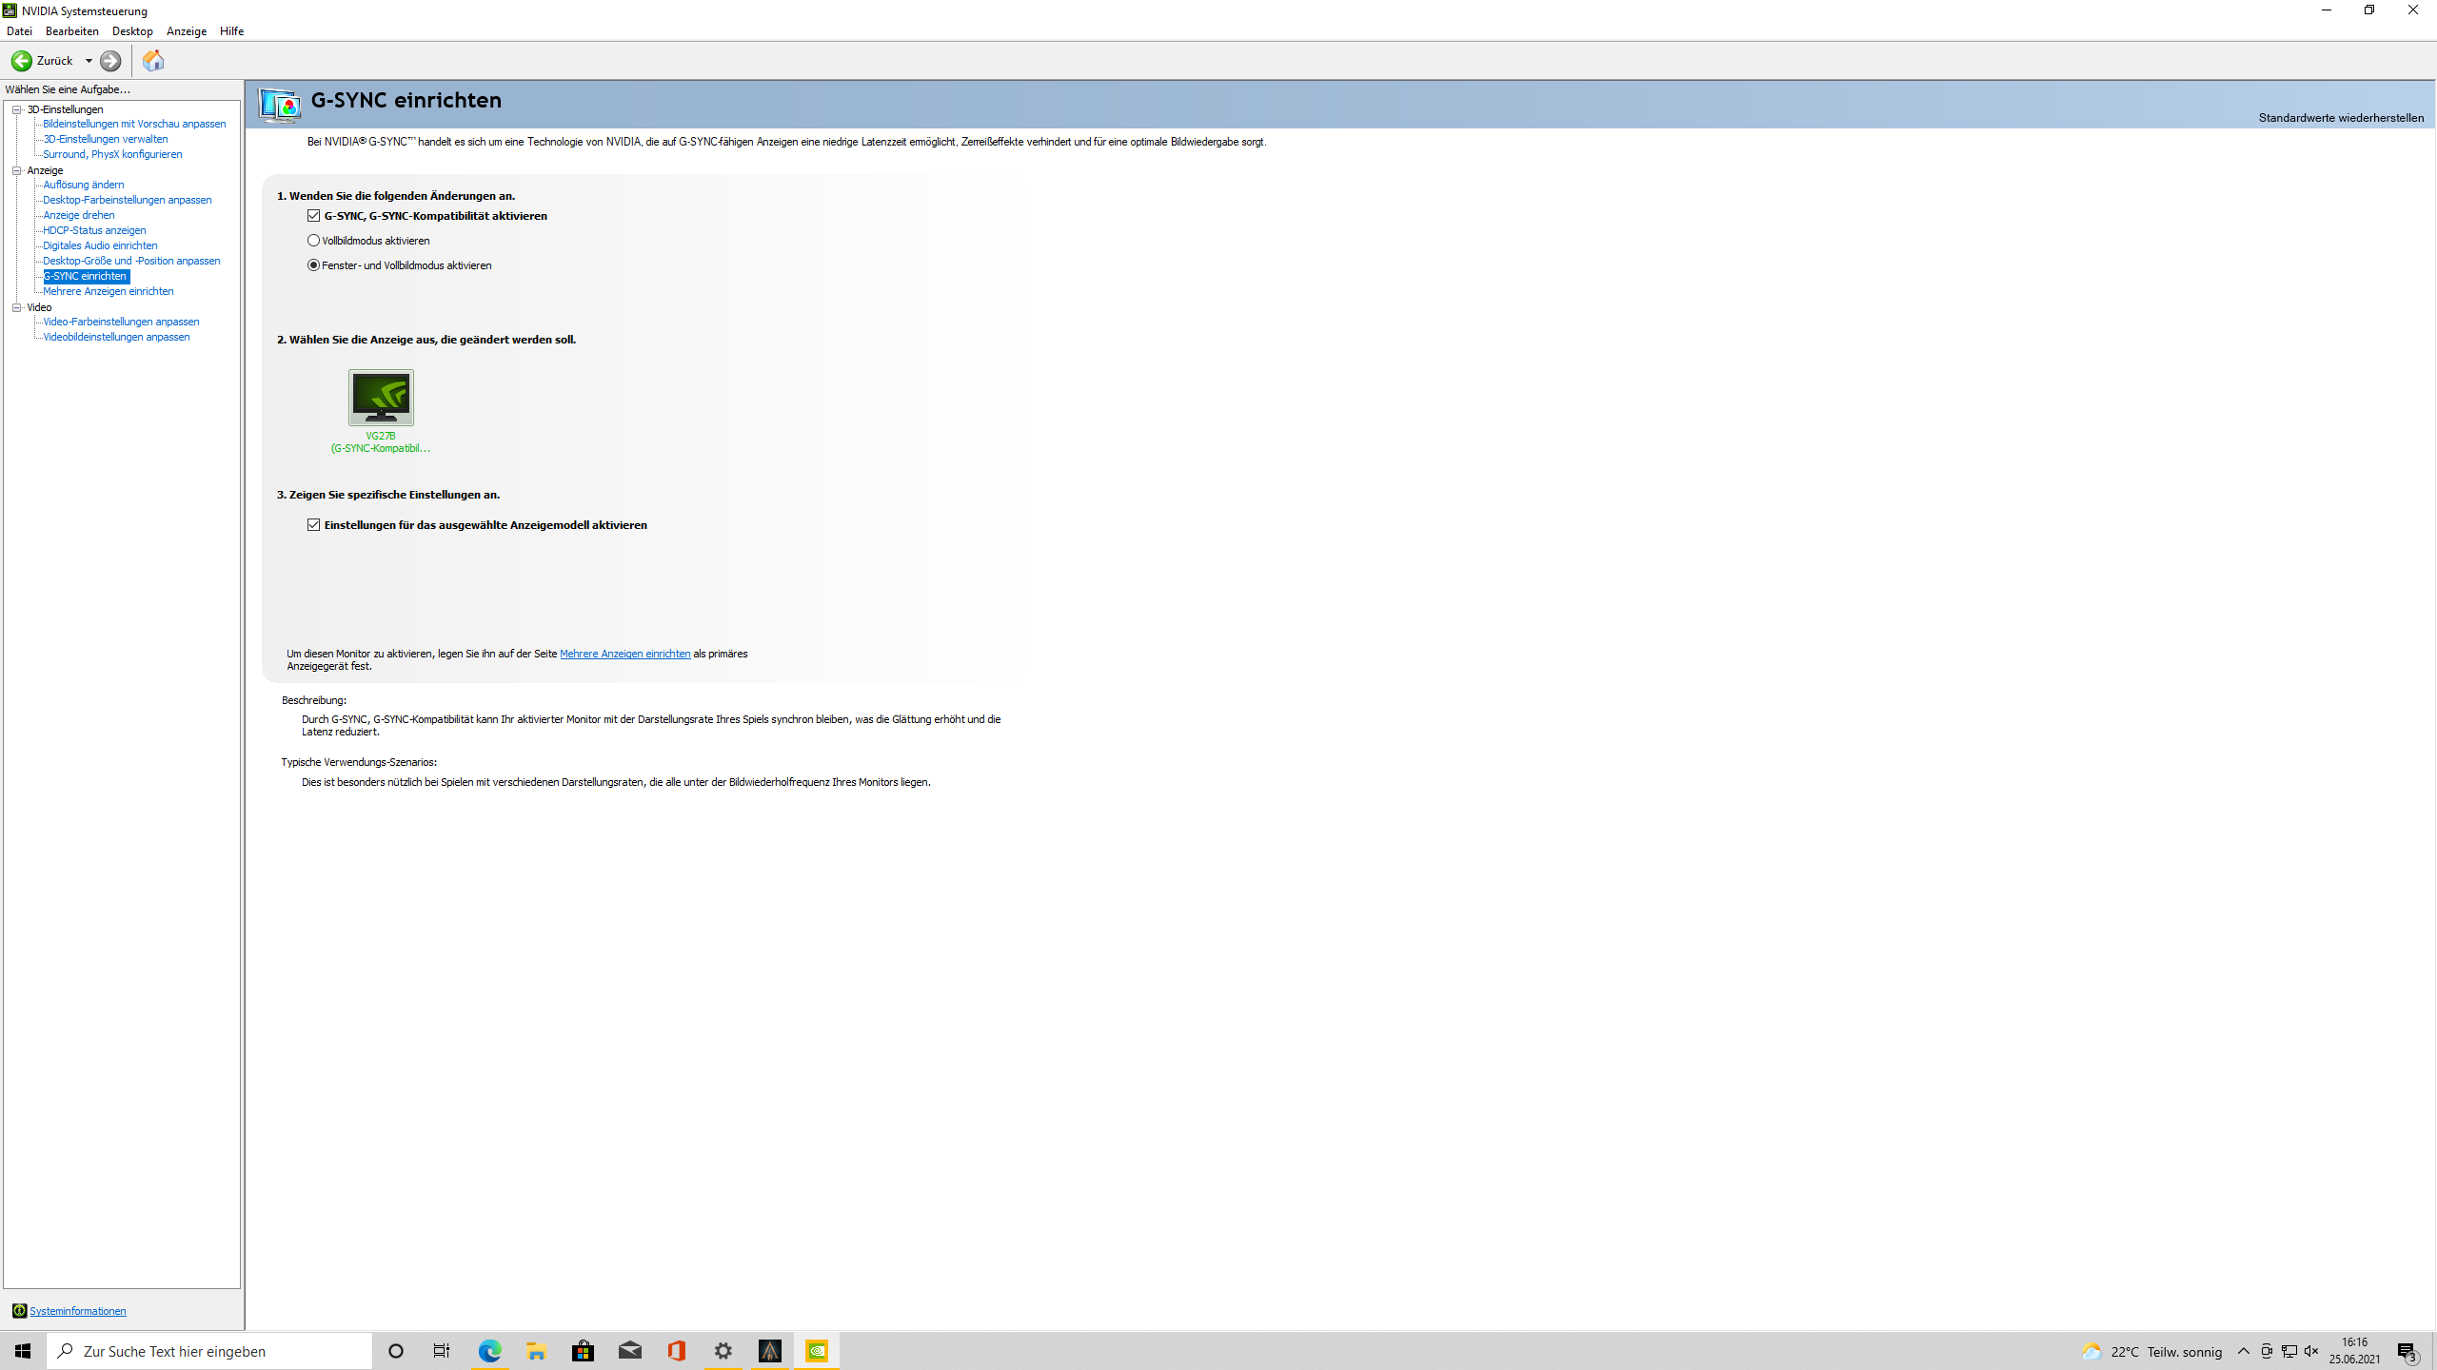Select the VG27B monitor thumbnail
This screenshot has height=1370, width=2437.
(x=381, y=398)
